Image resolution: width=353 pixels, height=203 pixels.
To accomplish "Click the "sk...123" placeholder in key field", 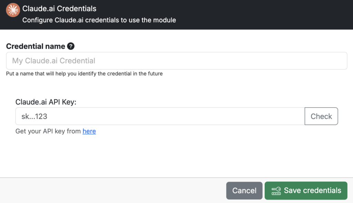I will (x=34, y=116).
